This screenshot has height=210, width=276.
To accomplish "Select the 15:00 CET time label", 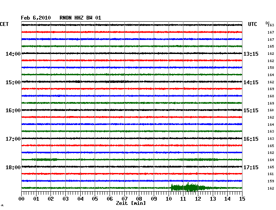I will [x=13, y=82].
